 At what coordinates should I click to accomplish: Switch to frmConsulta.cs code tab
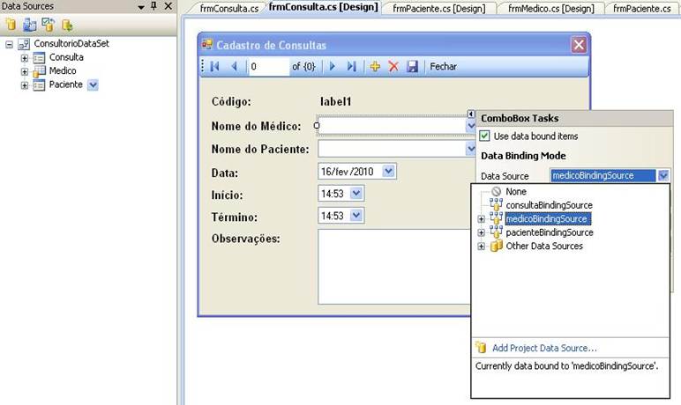(x=228, y=8)
